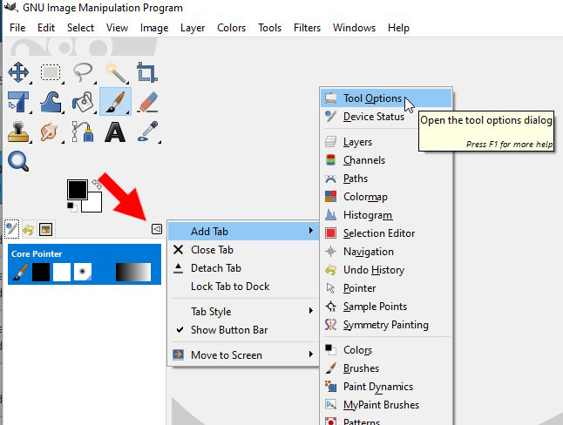563x425 pixels.
Task: Switch to the Images tab
Action: point(45,229)
